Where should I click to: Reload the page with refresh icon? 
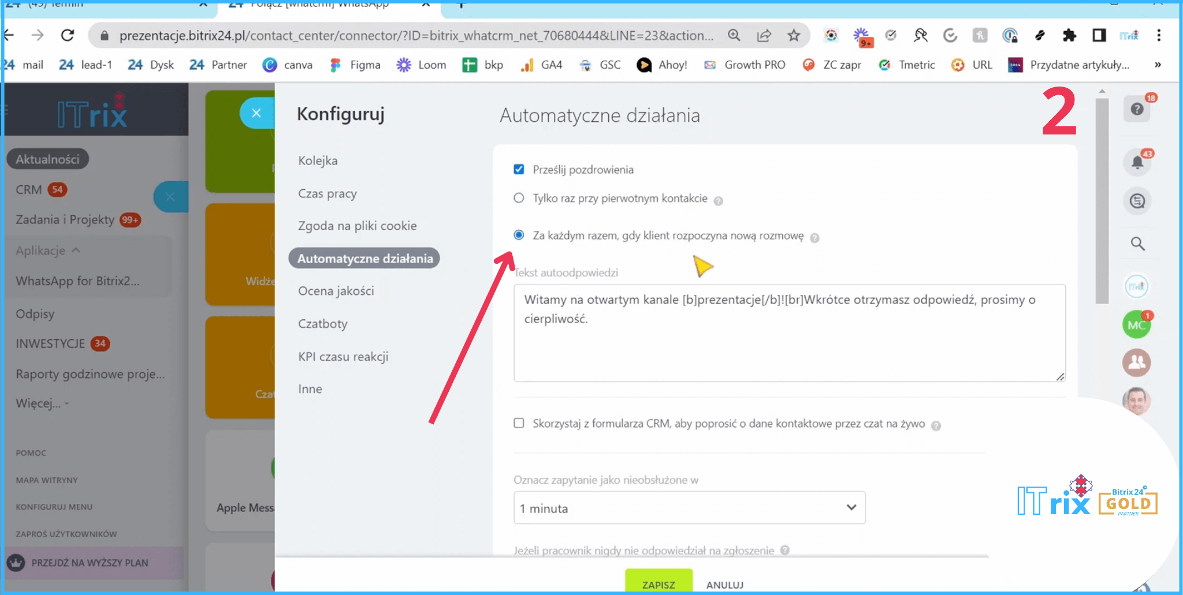tap(68, 36)
